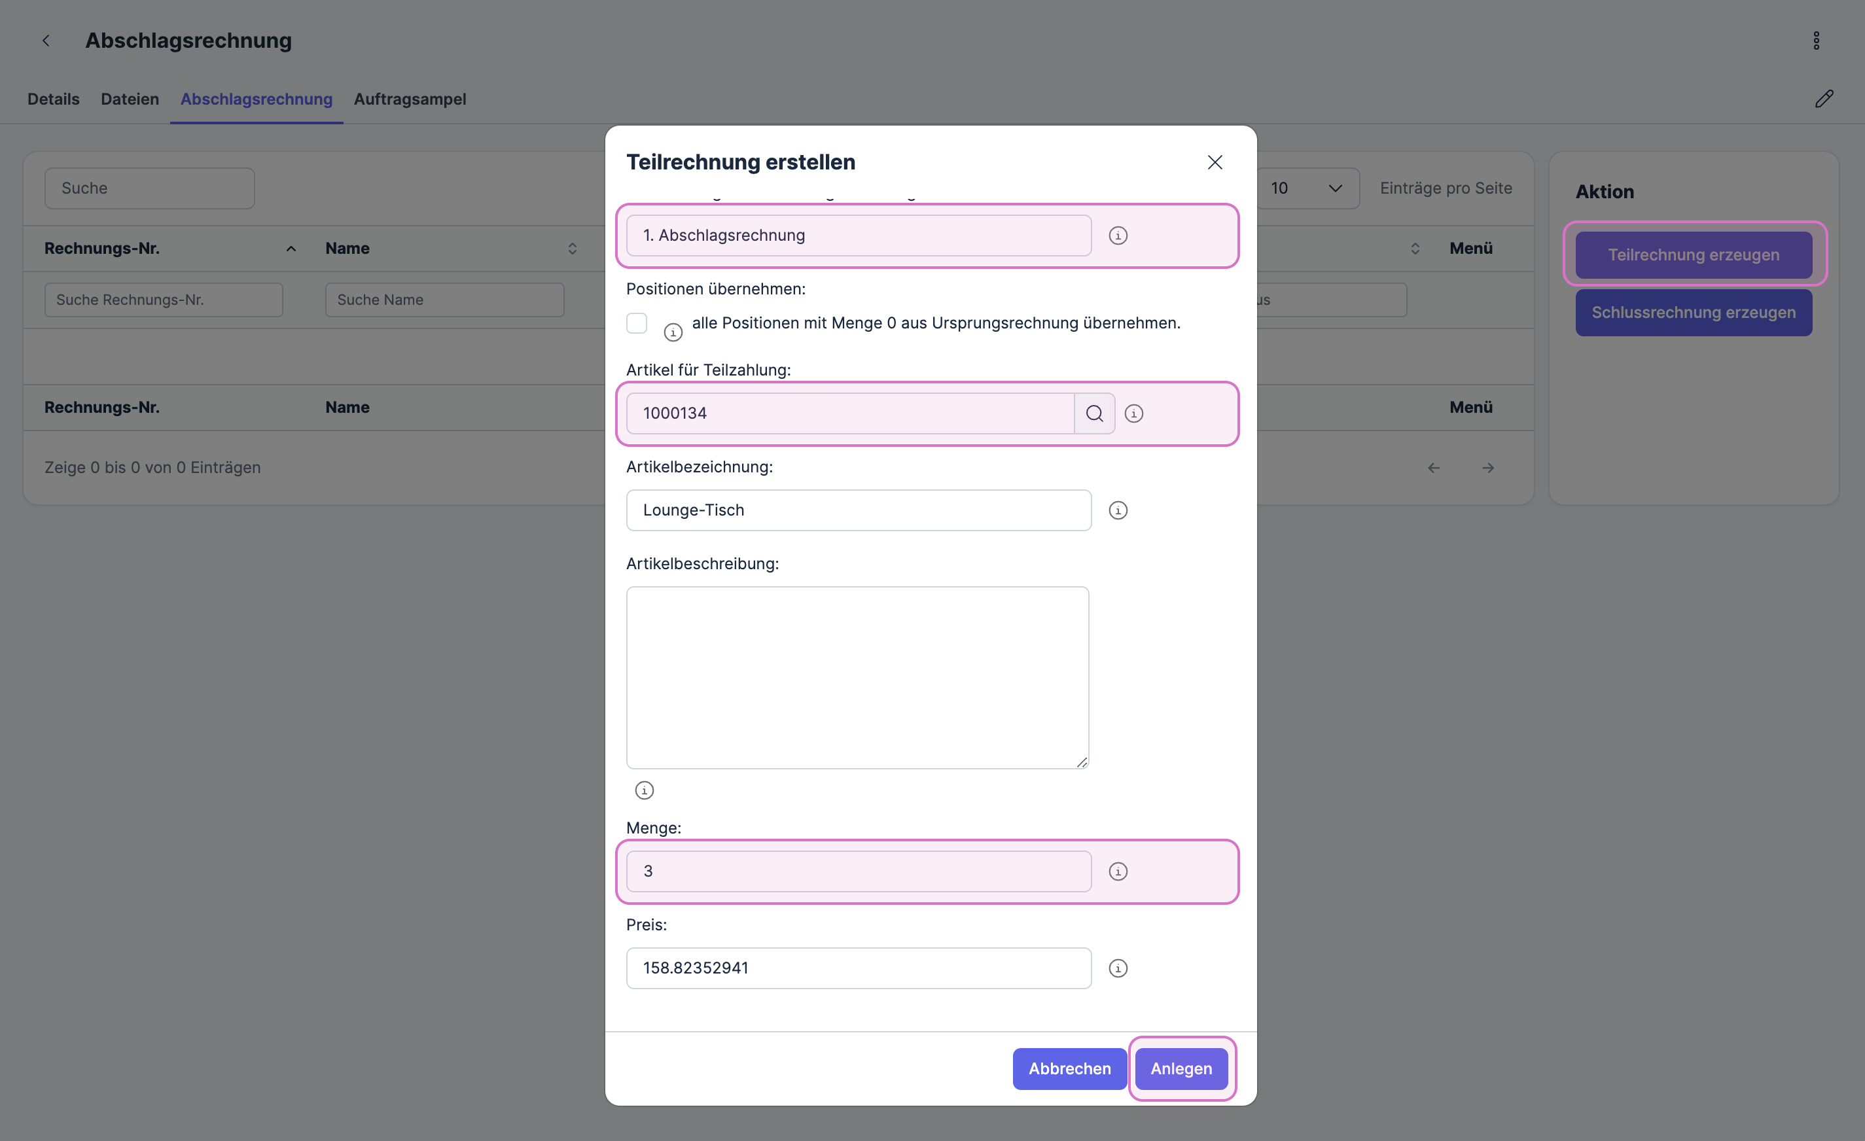1865x1141 pixels.
Task: Click into the Preis input field
Action: click(x=857, y=968)
